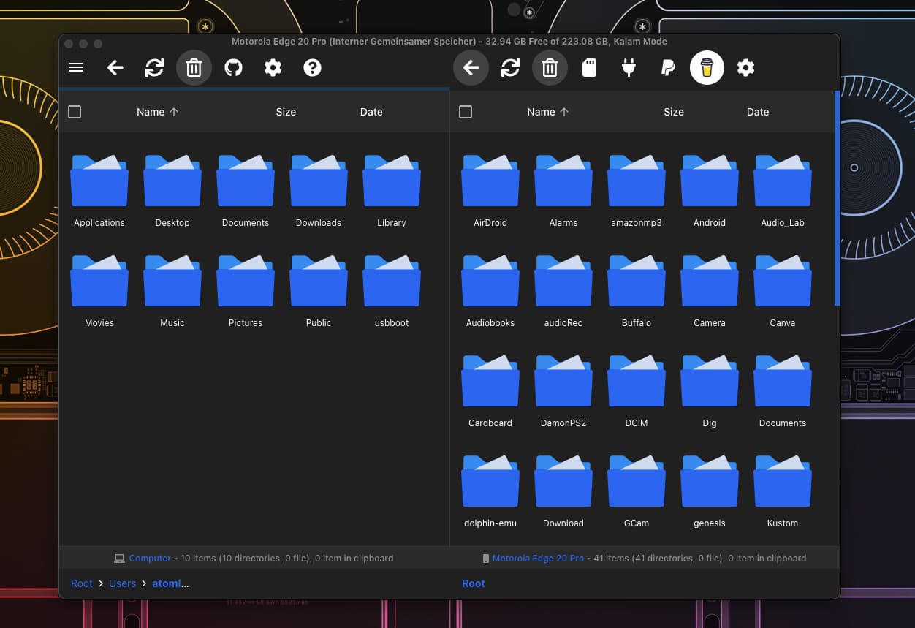Click the GitHub icon in toolbar
The height and width of the screenshot is (628, 915).
point(233,68)
